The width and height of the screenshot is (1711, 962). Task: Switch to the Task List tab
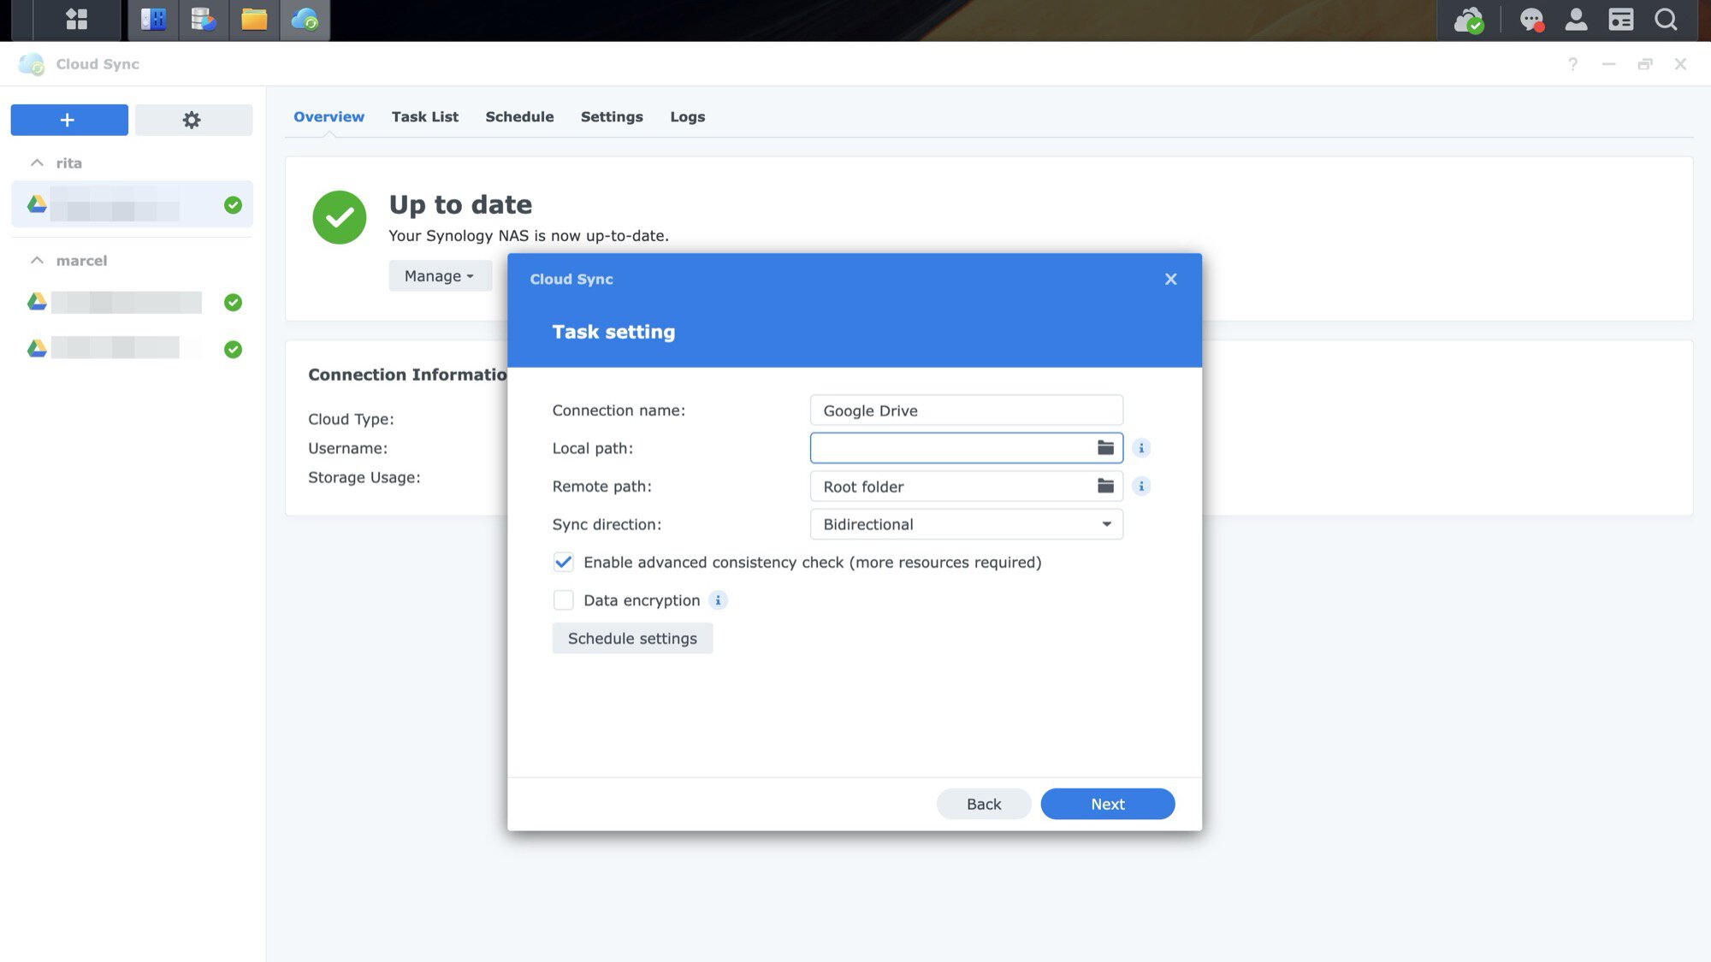(x=424, y=117)
